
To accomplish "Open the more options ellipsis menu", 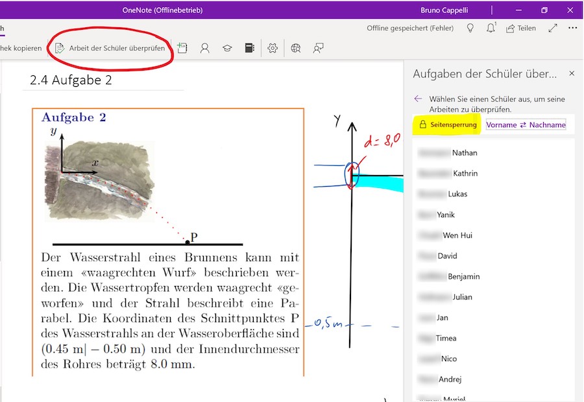I will tap(572, 29).
